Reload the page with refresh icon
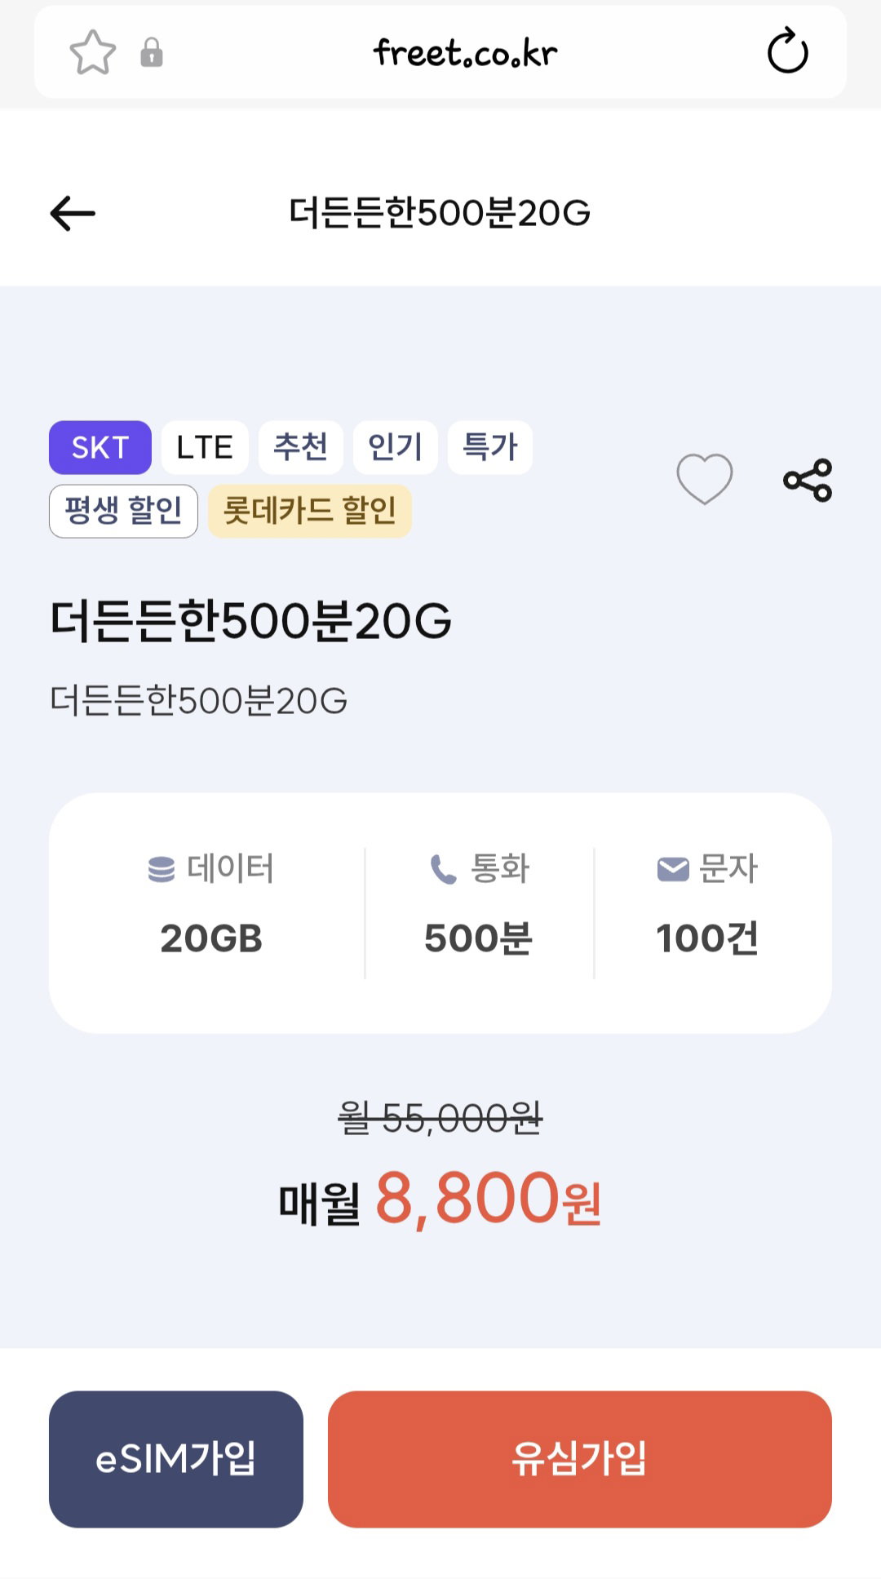 787,51
